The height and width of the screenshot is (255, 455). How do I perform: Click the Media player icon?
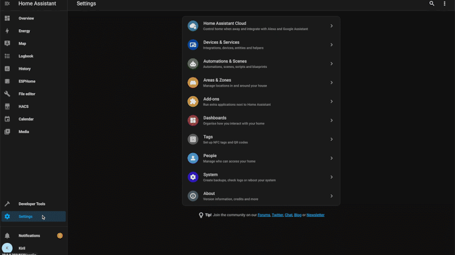click(7, 131)
